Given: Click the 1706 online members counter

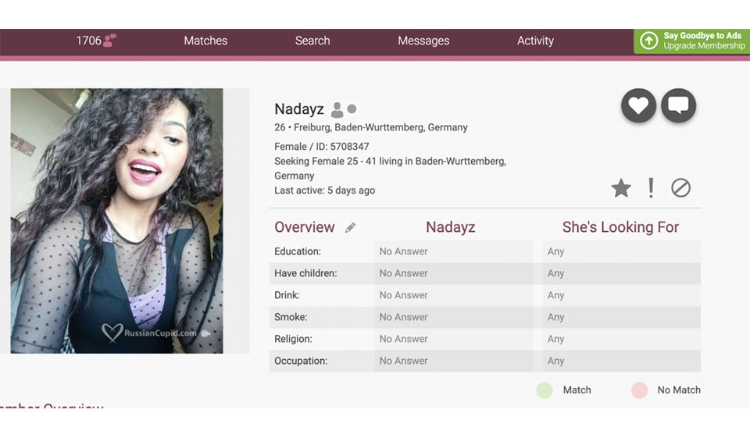Looking at the screenshot, I should (x=88, y=41).
